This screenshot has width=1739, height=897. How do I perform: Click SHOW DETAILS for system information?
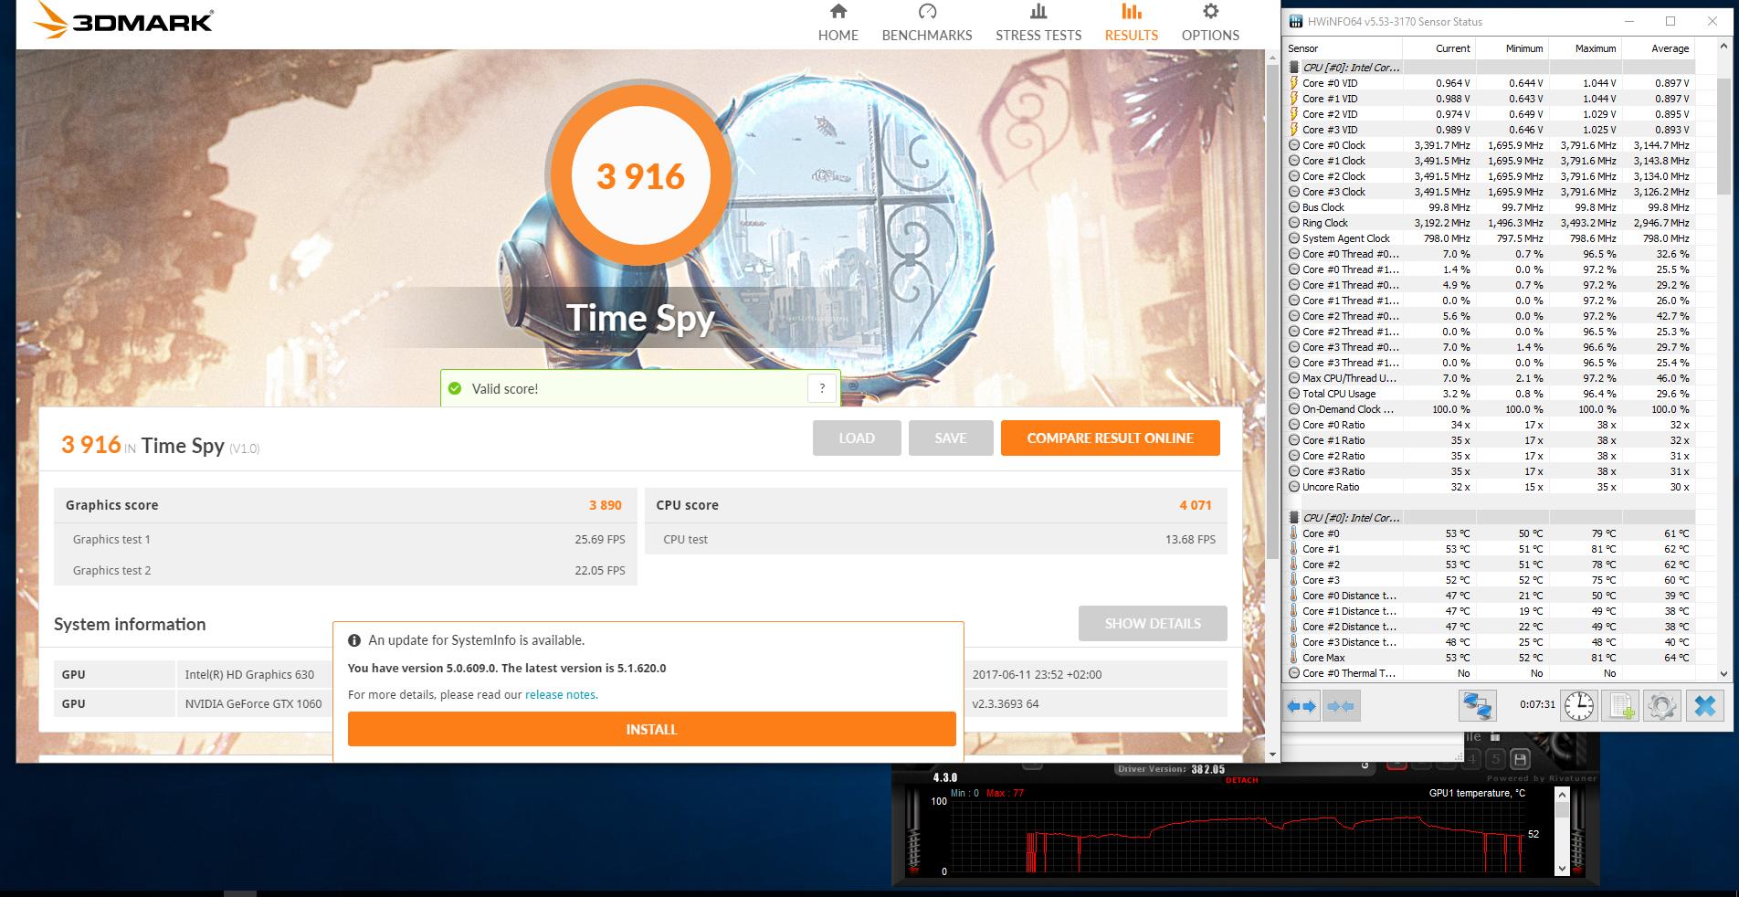pos(1153,623)
